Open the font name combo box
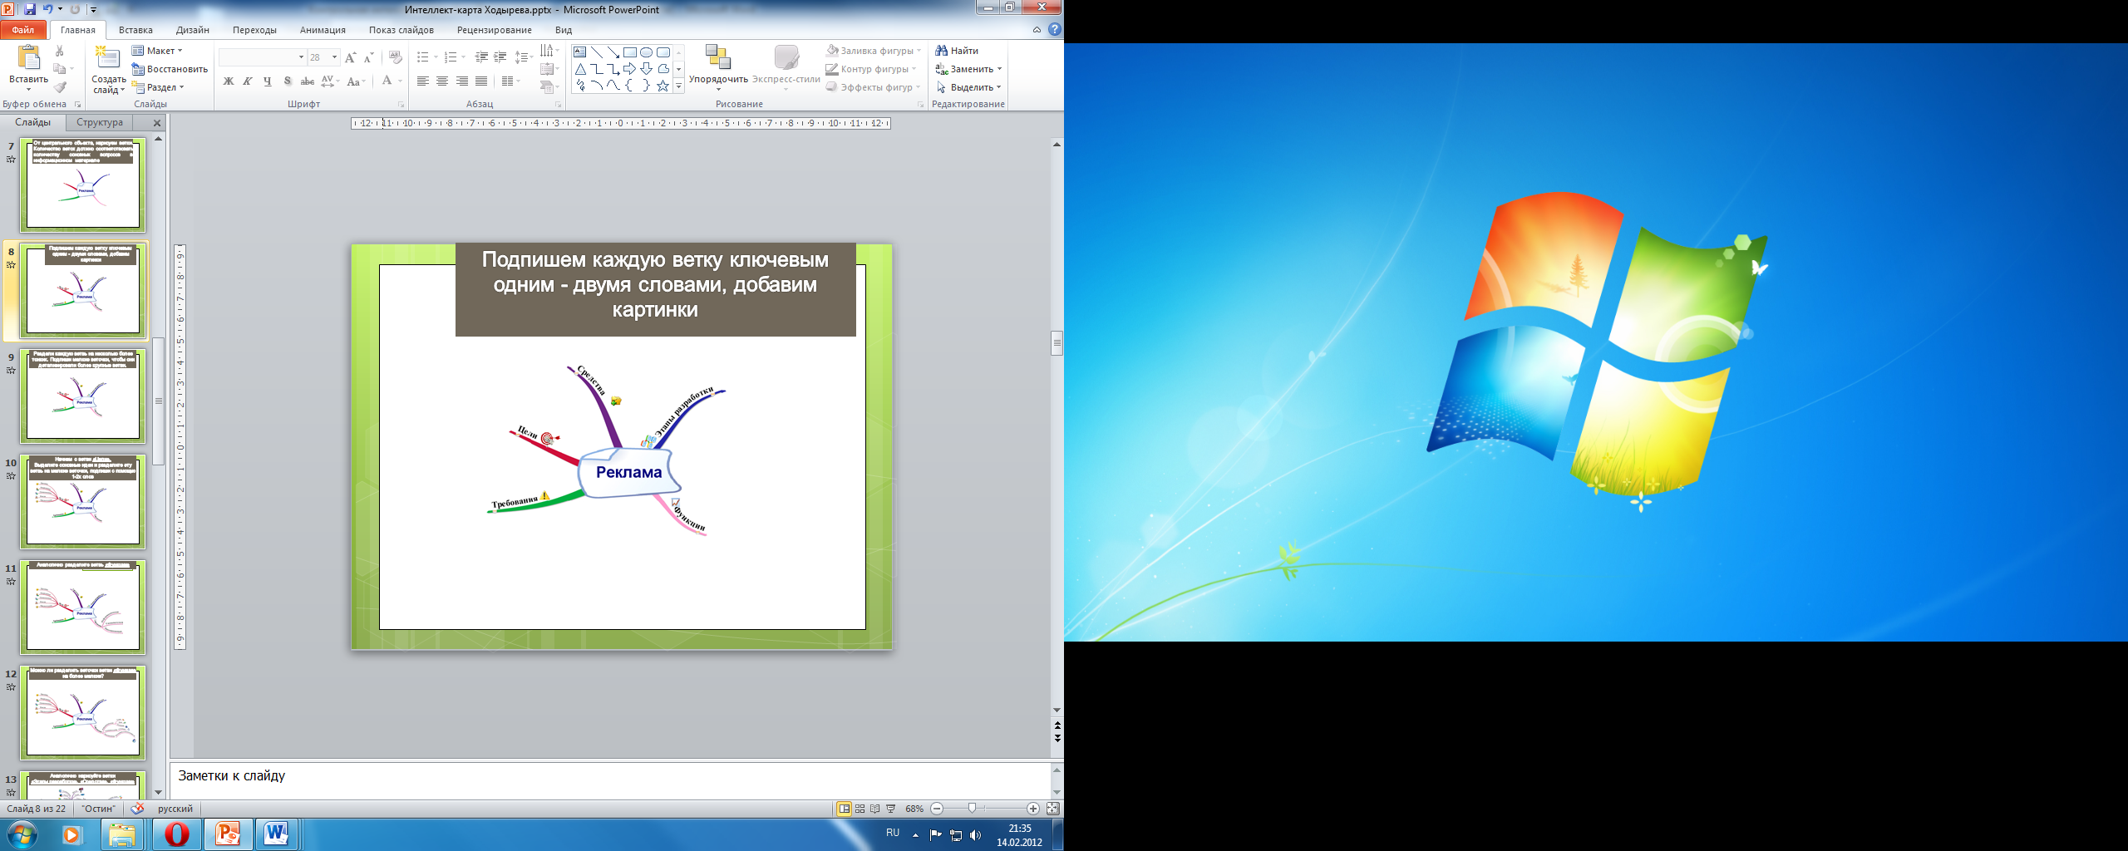 pos(262,57)
